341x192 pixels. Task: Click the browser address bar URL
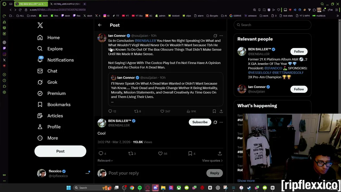click(x=58, y=10)
